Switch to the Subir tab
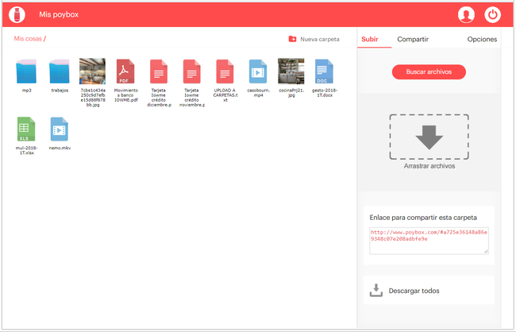This screenshot has width=516, height=332. pos(370,39)
